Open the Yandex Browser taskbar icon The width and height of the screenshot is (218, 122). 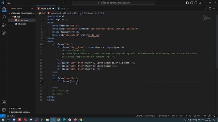click(69, 120)
